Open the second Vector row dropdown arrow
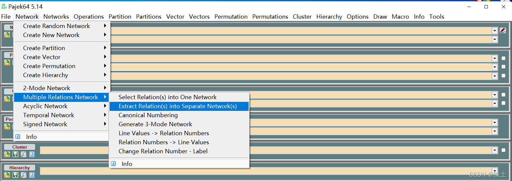The height and width of the screenshot is (181, 512). pyautogui.click(x=495, y=104)
